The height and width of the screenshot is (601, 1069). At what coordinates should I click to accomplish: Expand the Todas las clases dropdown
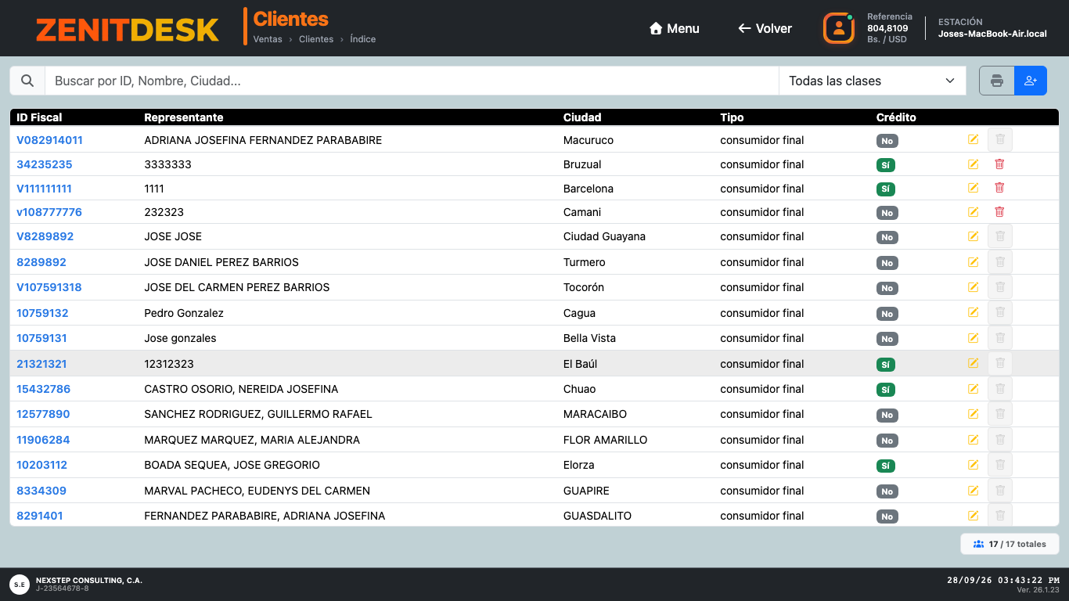click(x=873, y=81)
